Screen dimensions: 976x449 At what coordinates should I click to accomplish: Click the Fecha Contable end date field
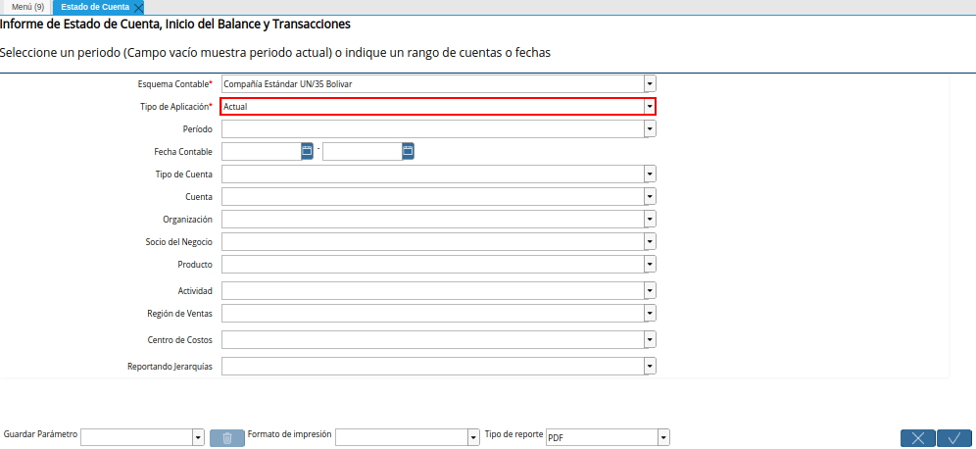[x=363, y=151]
